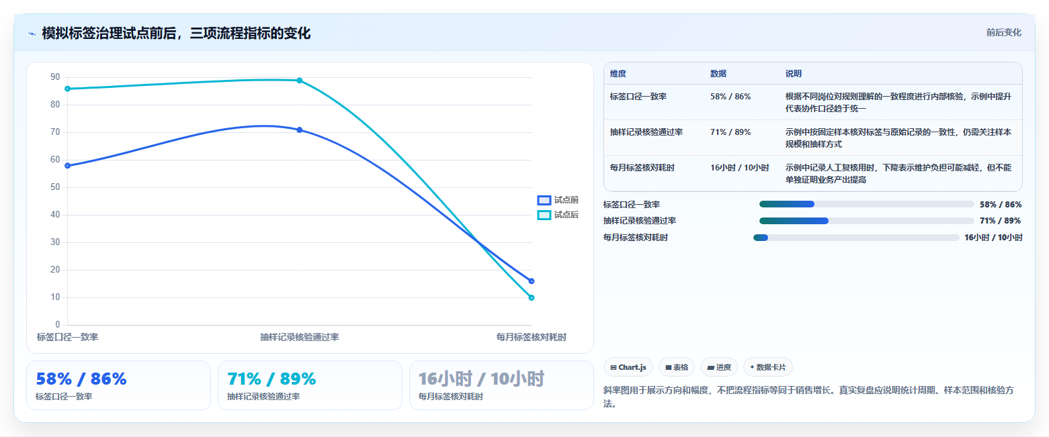Image resolution: width=1049 pixels, height=437 pixels.
Task: Click the 试点后 data point at 89
Action: (x=300, y=81)
